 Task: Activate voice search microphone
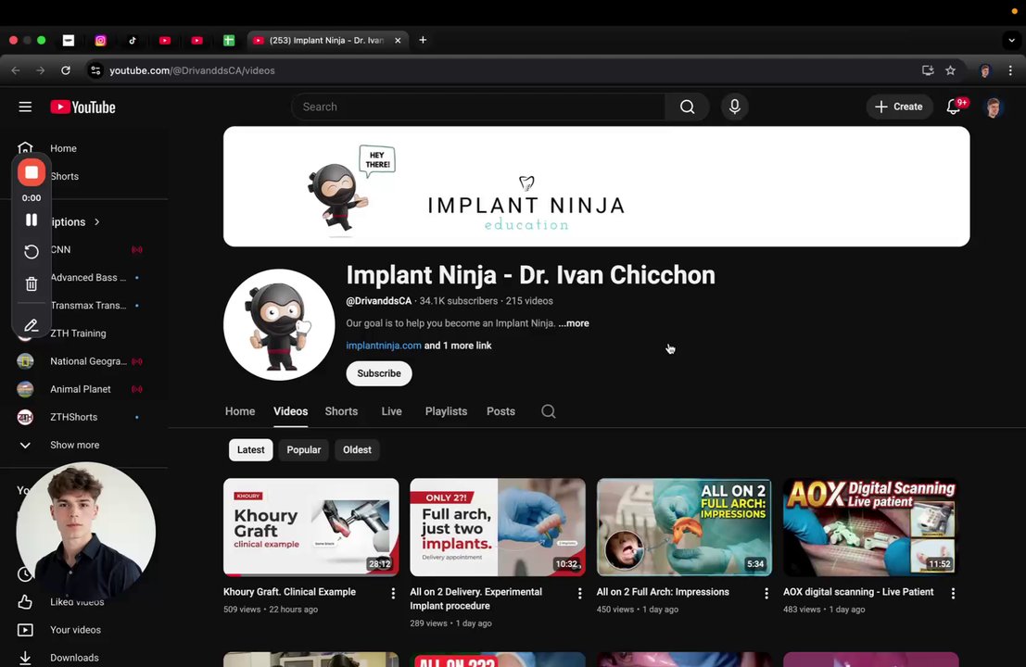pos(735,107)
